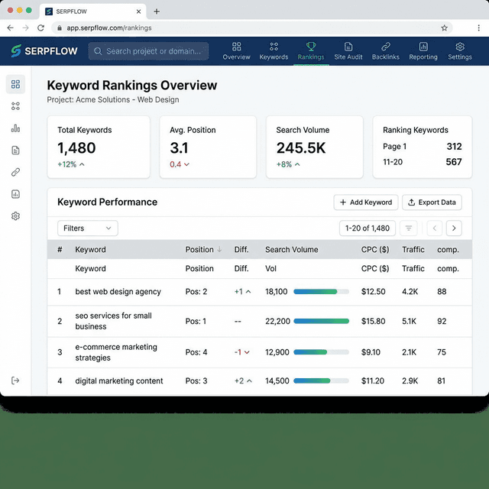
Task: Click the Add Keyword button
Action: (366, 202)
